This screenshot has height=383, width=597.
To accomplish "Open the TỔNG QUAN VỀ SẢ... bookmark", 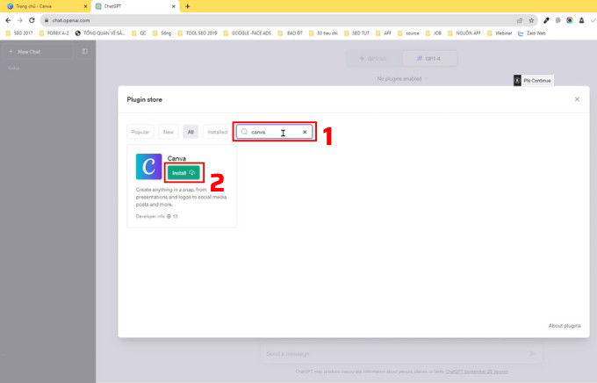I will coord(100,33).
